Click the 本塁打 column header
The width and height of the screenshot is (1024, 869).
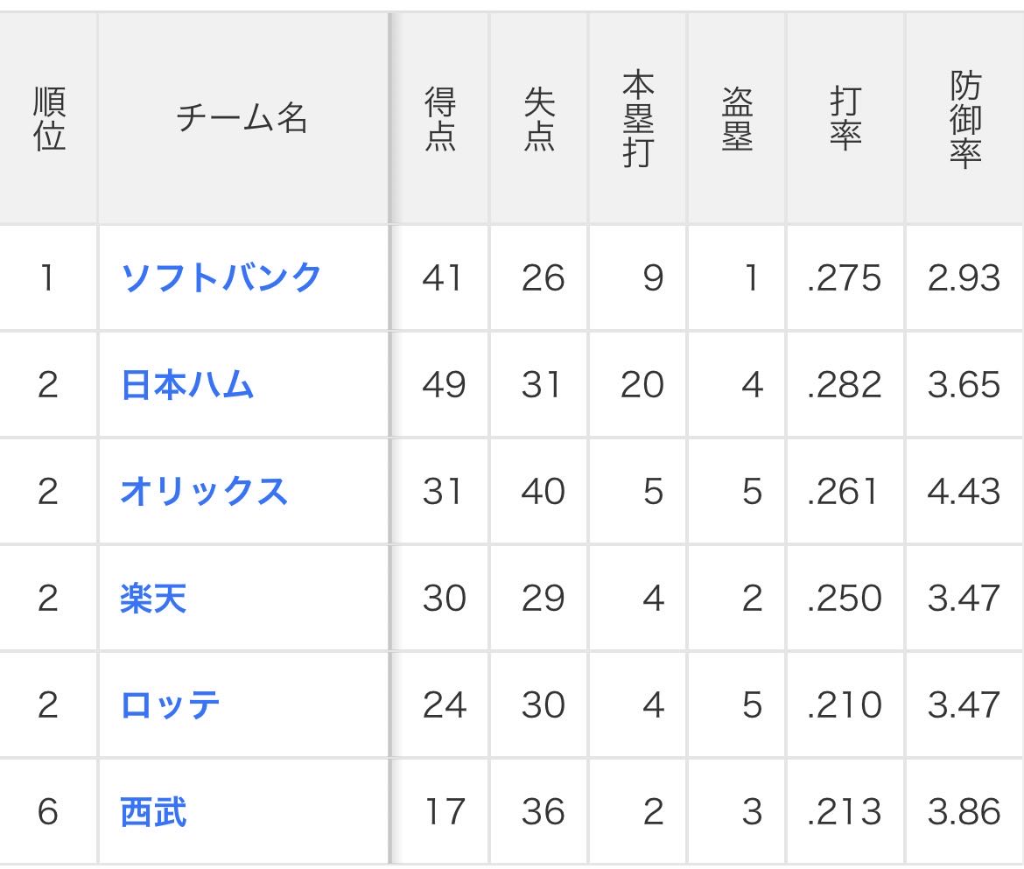[638, 119]
